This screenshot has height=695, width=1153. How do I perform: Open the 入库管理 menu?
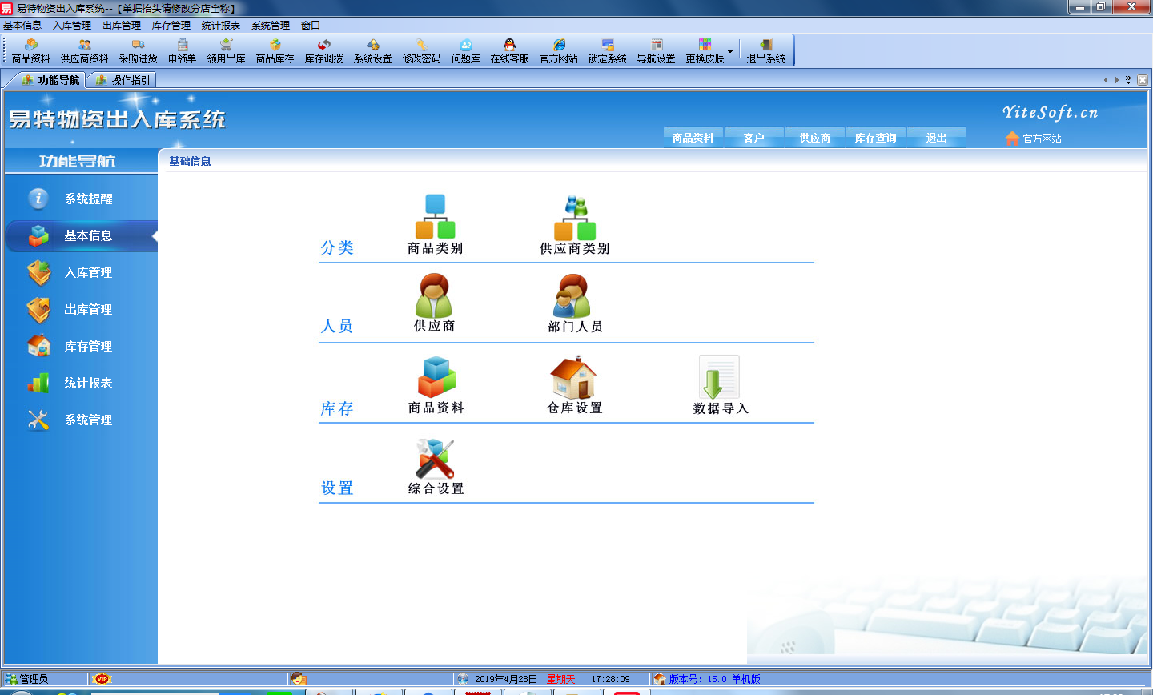point(72,26)
